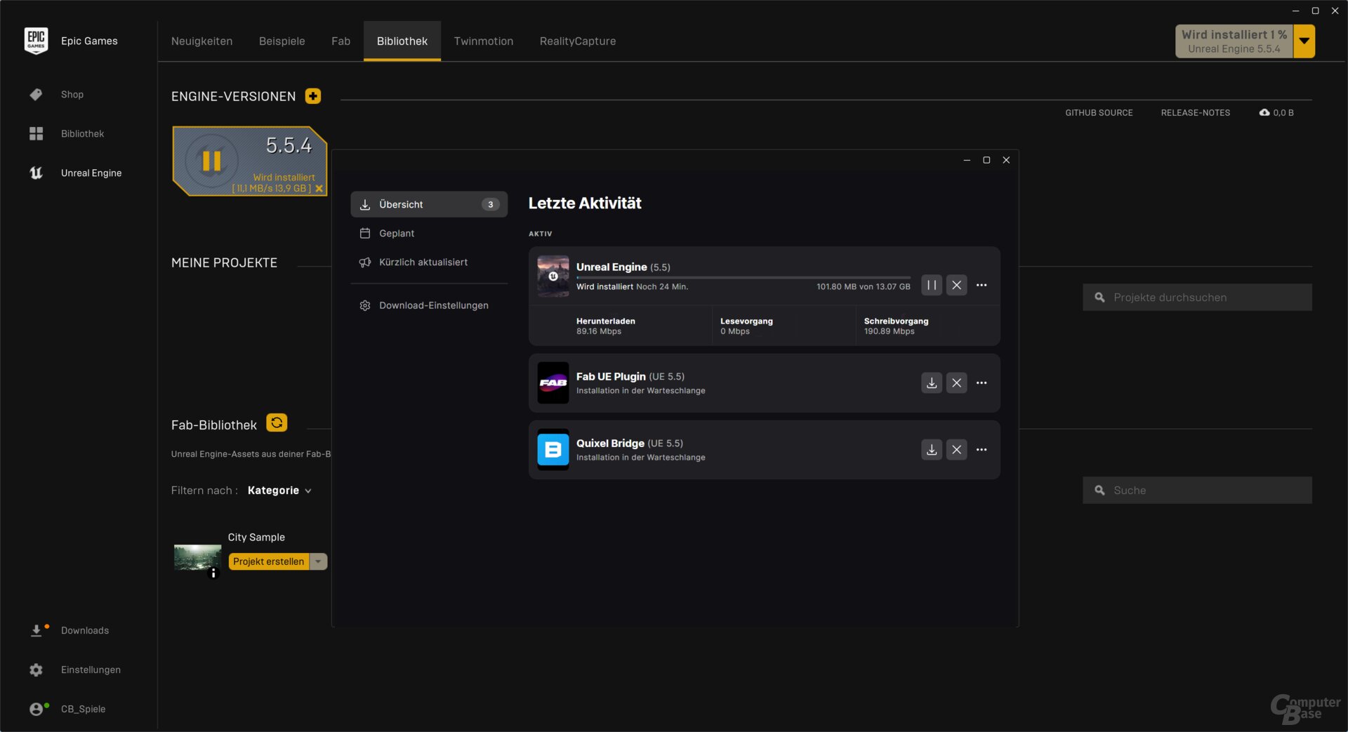Open the RELEASE-NOTES link

tap(1195, 112)
